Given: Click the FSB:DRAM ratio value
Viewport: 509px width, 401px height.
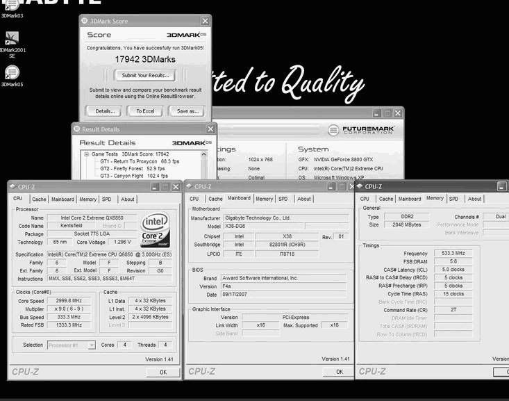Looking at the screenshot, I should point(453,261).
